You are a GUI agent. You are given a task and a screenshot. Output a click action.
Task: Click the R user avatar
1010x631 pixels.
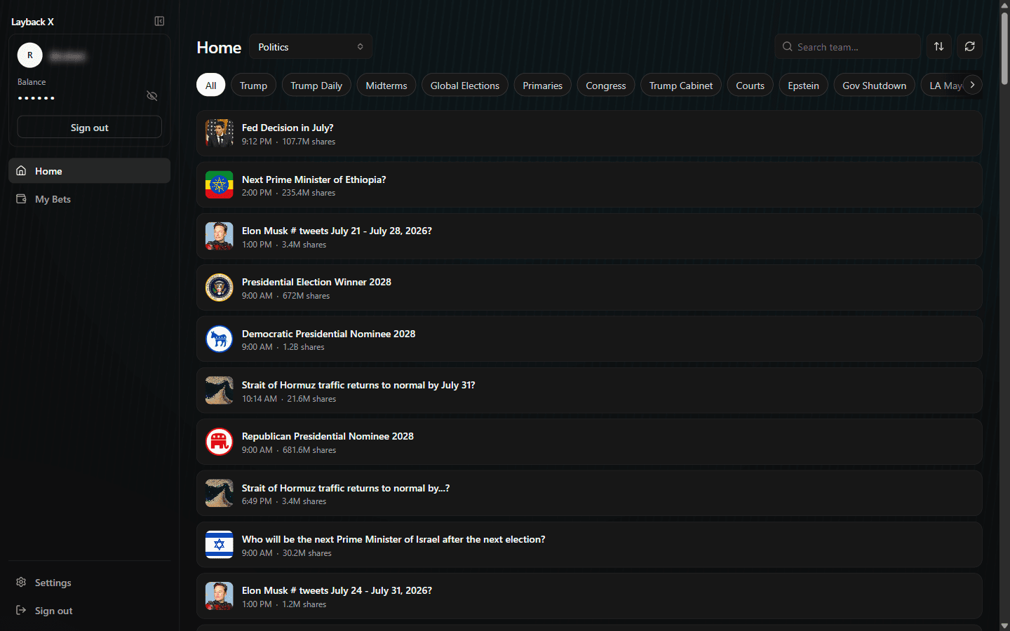30,55
